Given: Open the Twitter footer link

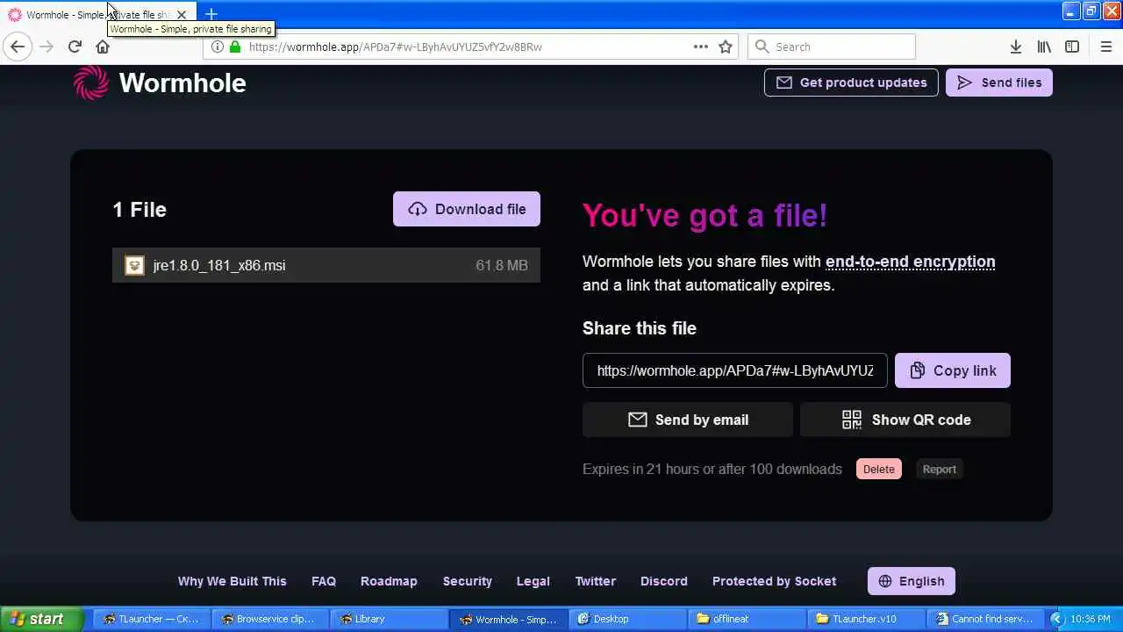Looking at the screenshot, I should 595,581.
